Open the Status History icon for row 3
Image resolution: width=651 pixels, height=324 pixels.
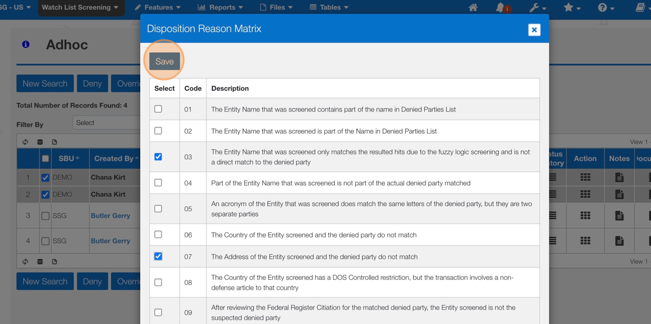click(553, 215)
